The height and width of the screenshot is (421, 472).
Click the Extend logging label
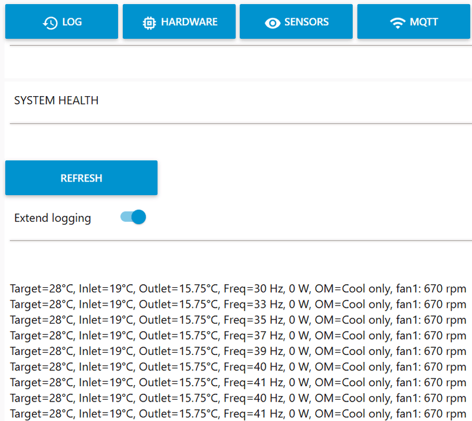pos(53,218)
